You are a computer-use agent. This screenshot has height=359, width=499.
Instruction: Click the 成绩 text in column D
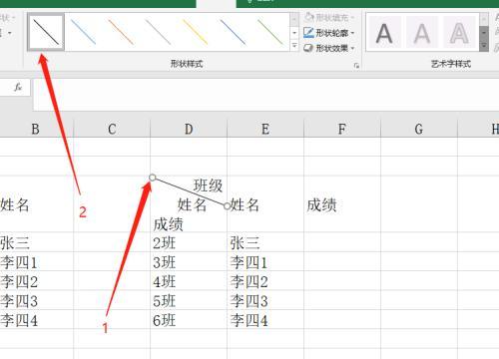(x=168, y=224)
